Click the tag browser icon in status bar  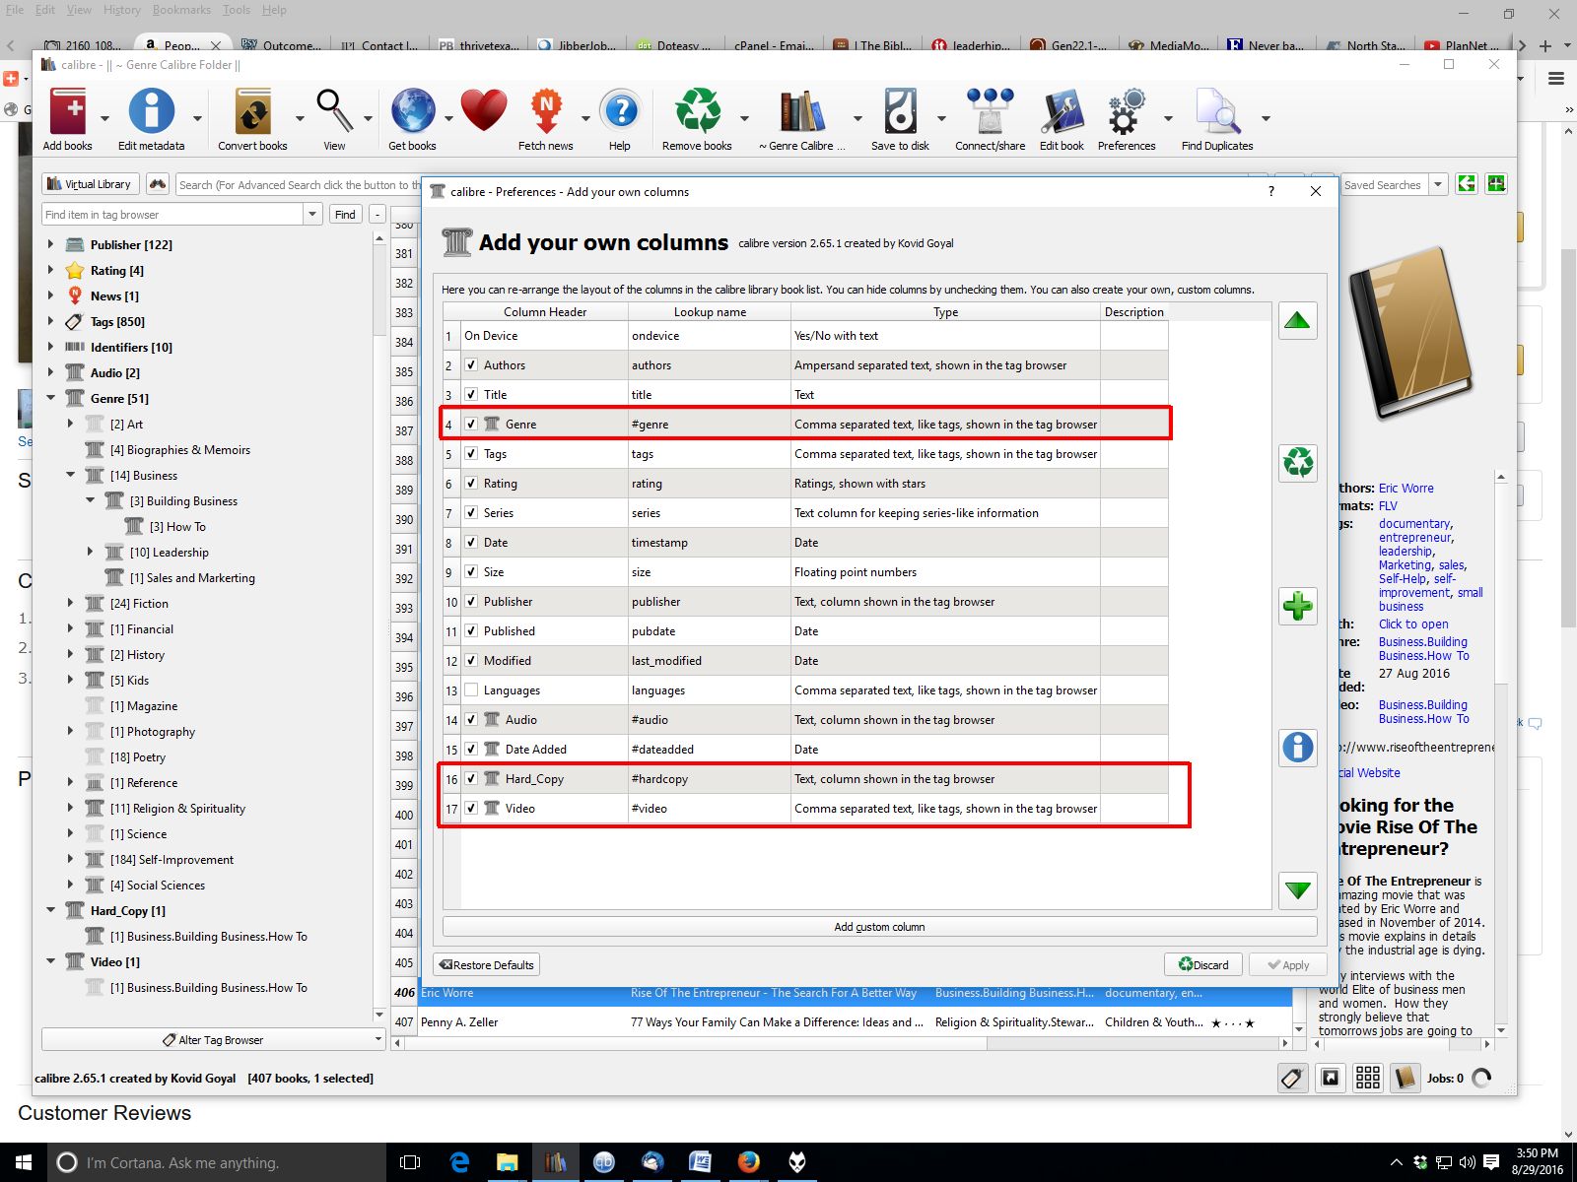coord(1292,1078)
